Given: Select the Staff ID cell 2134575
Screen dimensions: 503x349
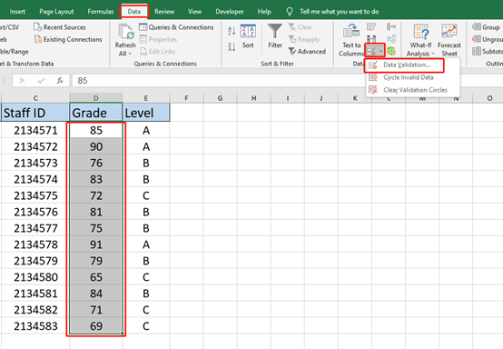Looking at the screenshot, I should (35, 195).
